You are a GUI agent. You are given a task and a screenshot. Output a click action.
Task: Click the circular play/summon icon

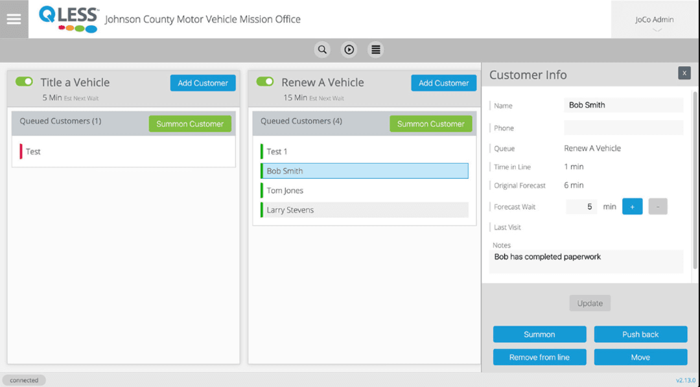349,49
